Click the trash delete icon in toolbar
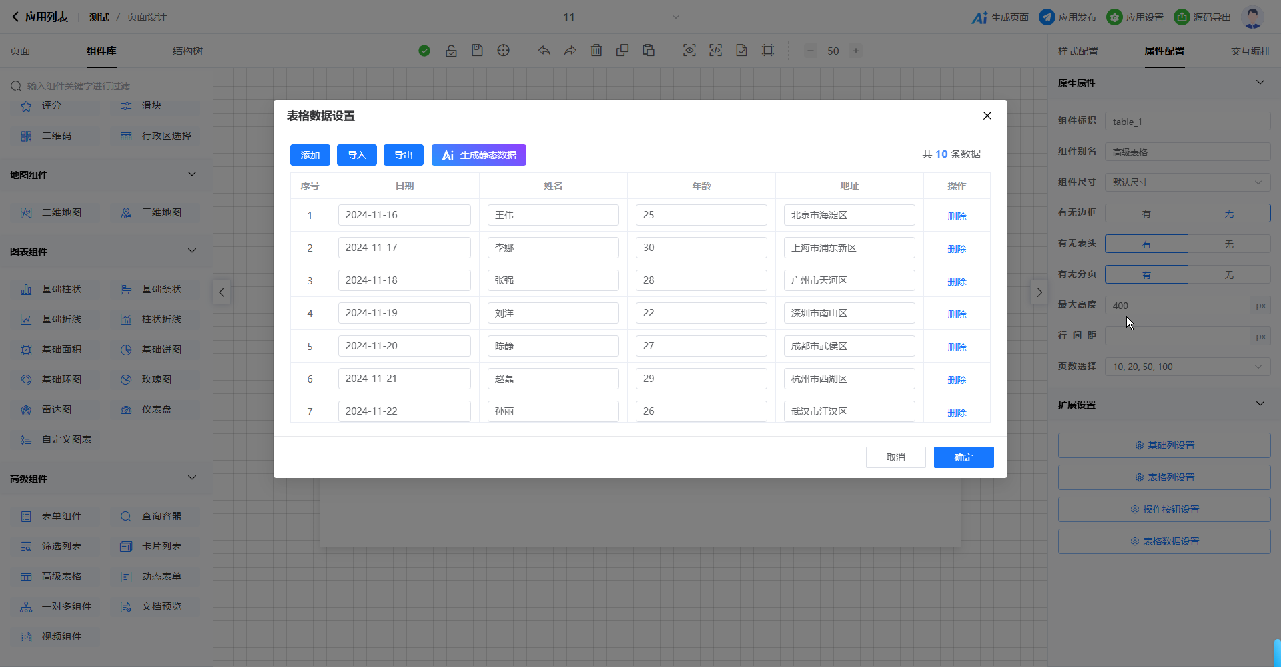Image resolution: width=1281 pixels, height=667 pixels. tap(596, 51)
